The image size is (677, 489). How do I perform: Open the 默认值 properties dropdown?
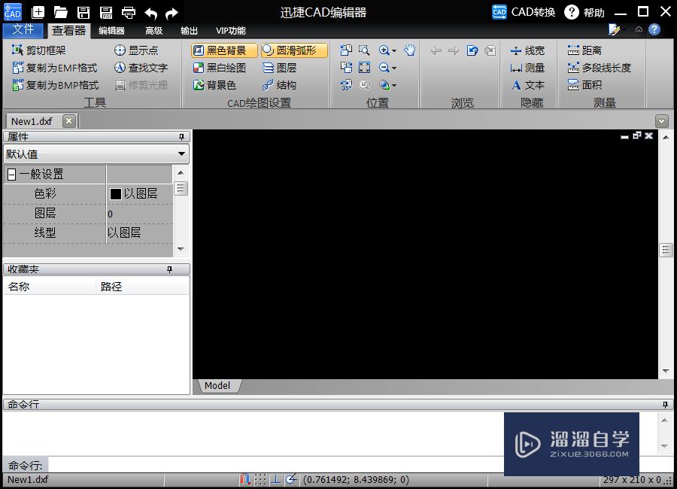click(x=181, y=154)
